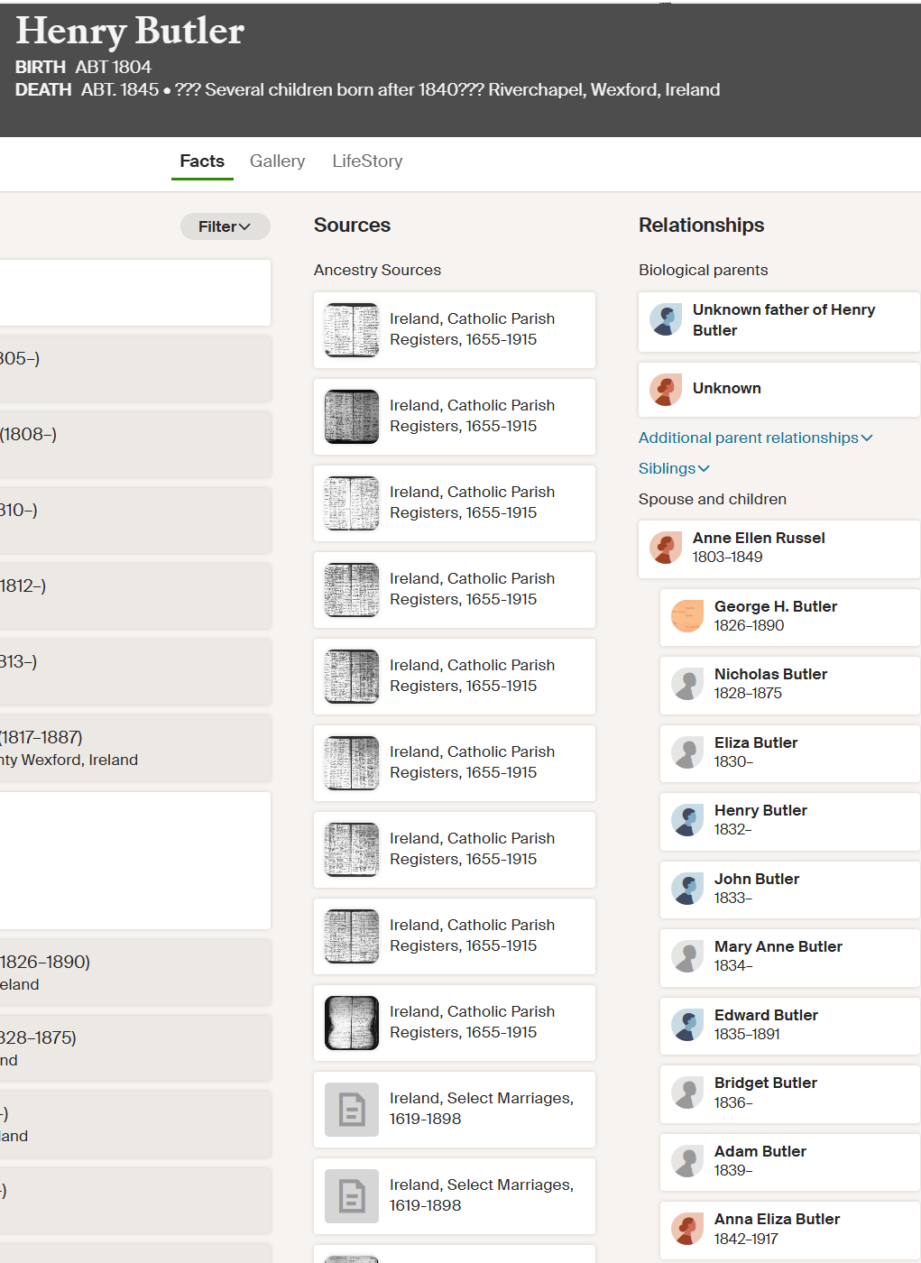Select the Facts tab

202,161
